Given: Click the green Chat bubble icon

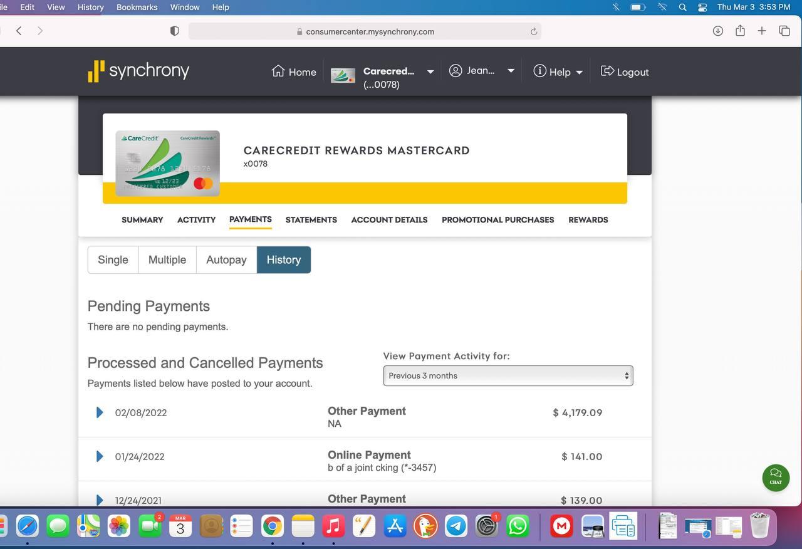Looking at the screenshot, I should pyautogui.click(x=775, y=478).
